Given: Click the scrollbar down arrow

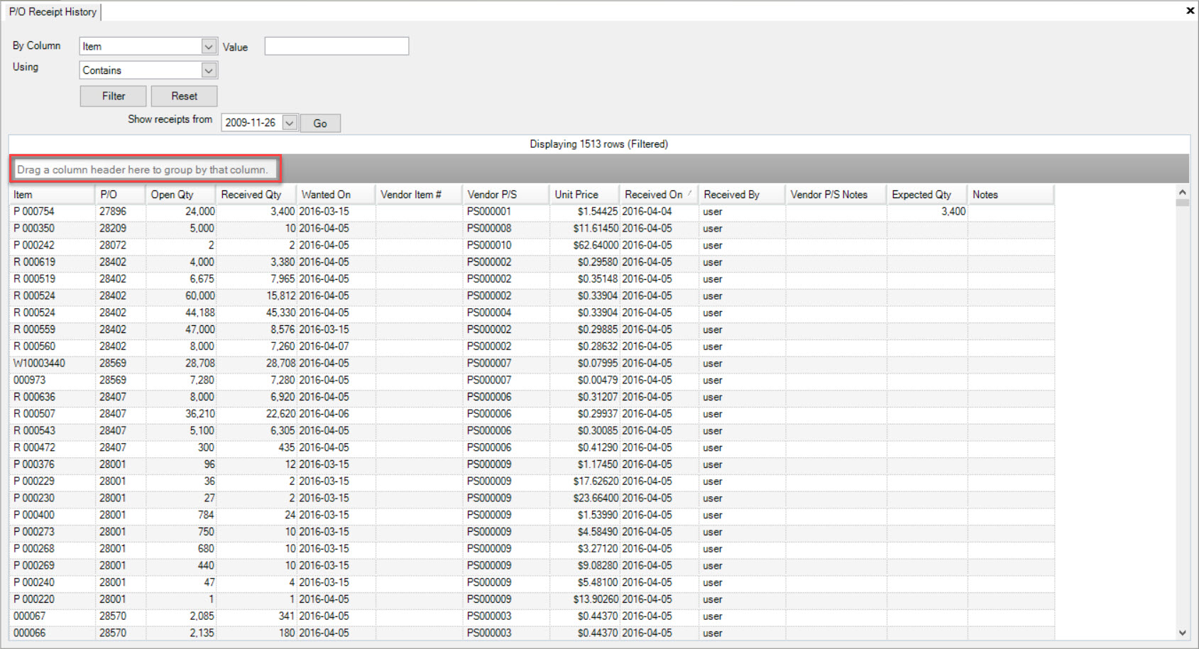Looking at the screenshot, I should coord(1182,633).
